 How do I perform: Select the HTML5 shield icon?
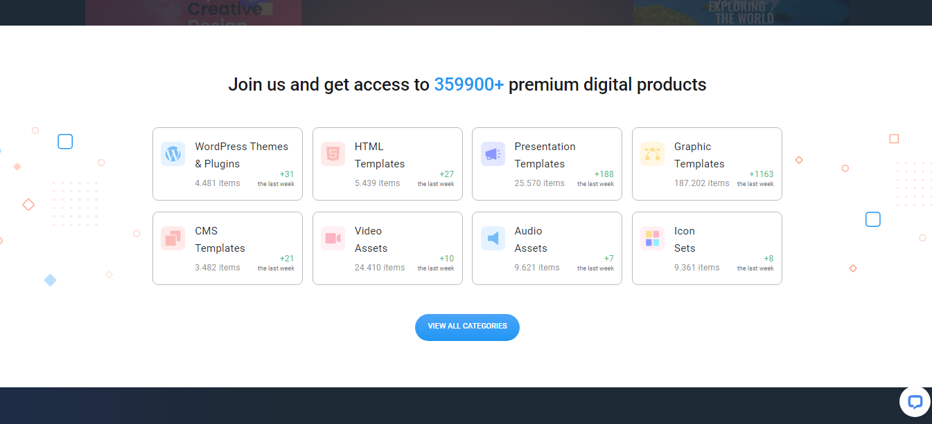(x=332, y=154)
